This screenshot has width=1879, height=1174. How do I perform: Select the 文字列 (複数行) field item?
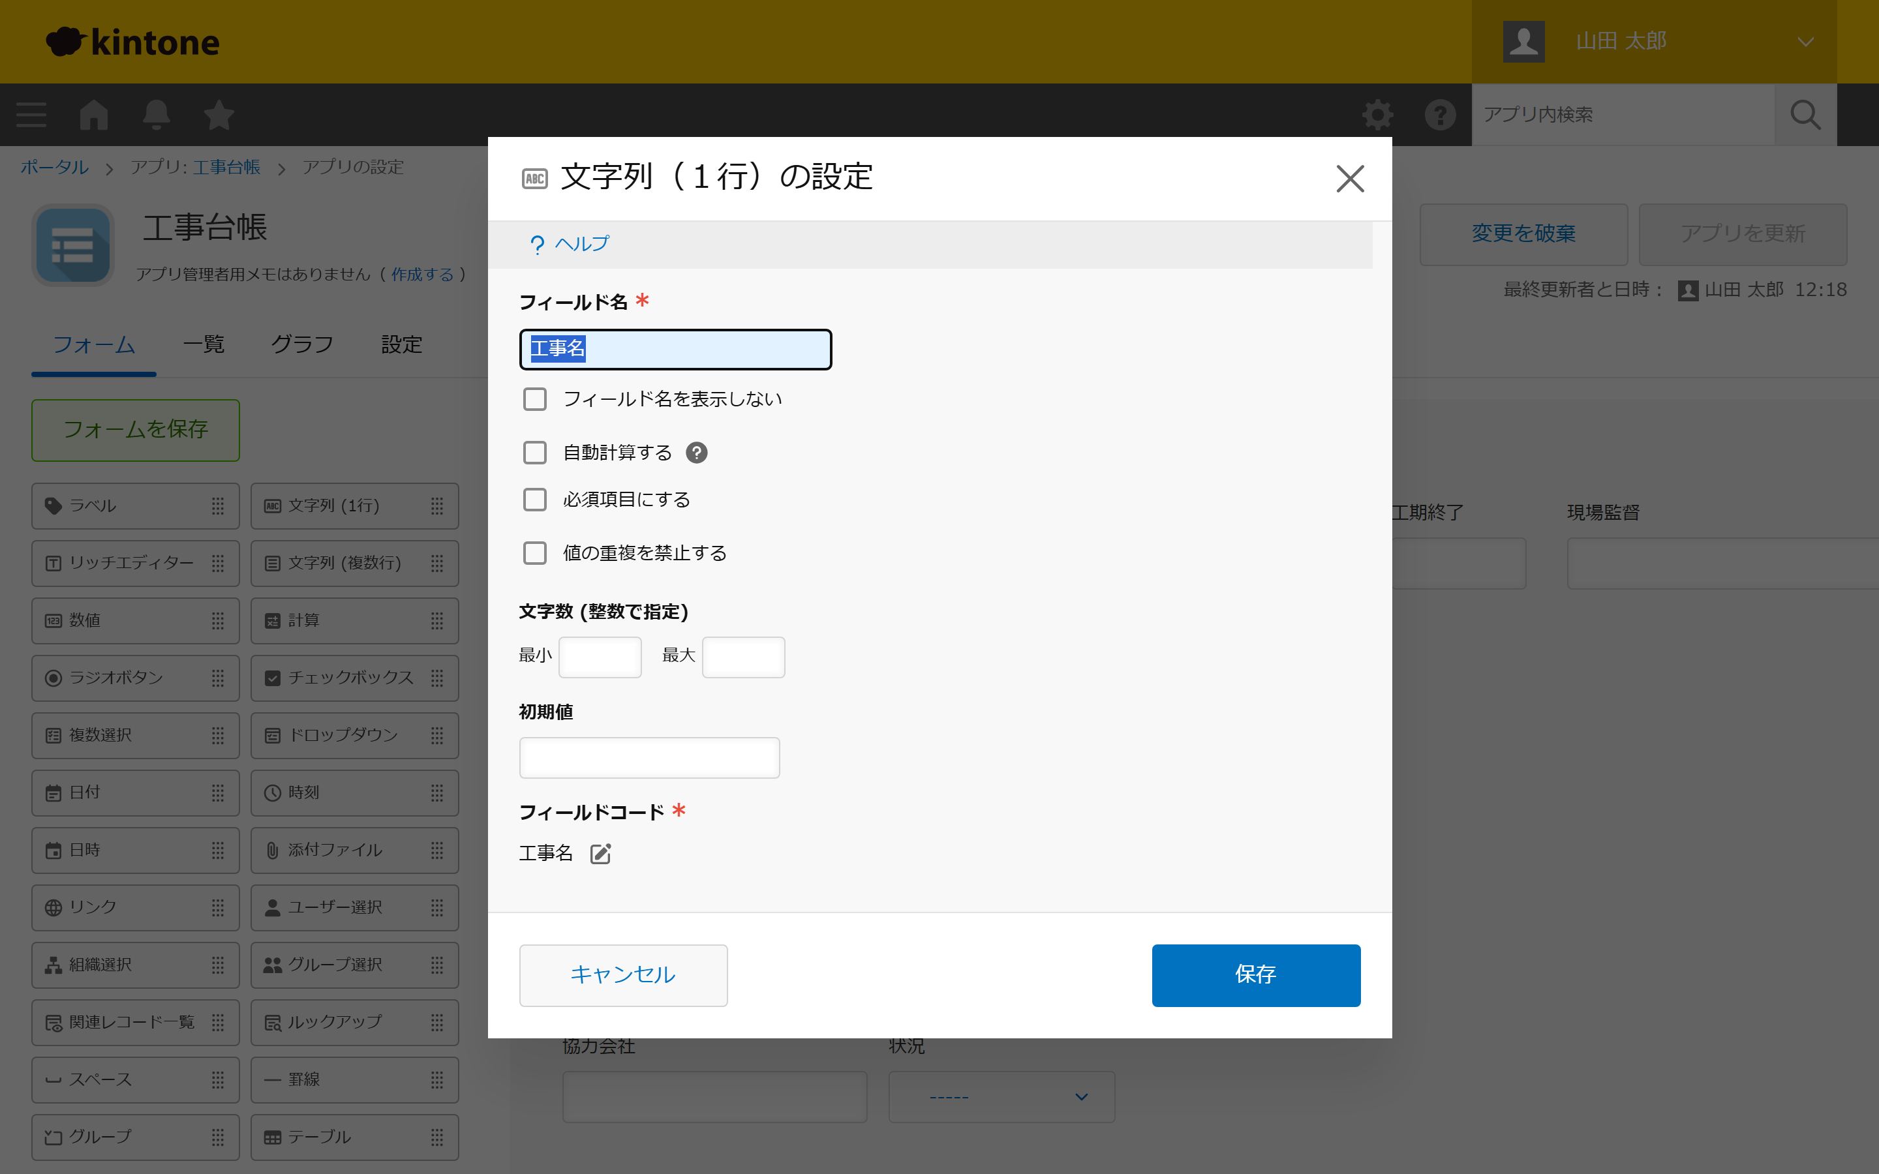click(355, 564)
